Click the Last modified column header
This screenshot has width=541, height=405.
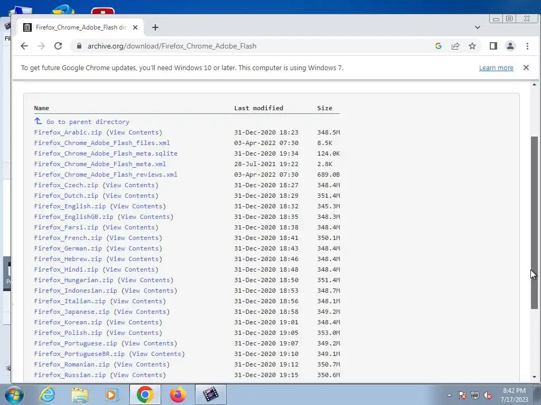coord(258,108)
